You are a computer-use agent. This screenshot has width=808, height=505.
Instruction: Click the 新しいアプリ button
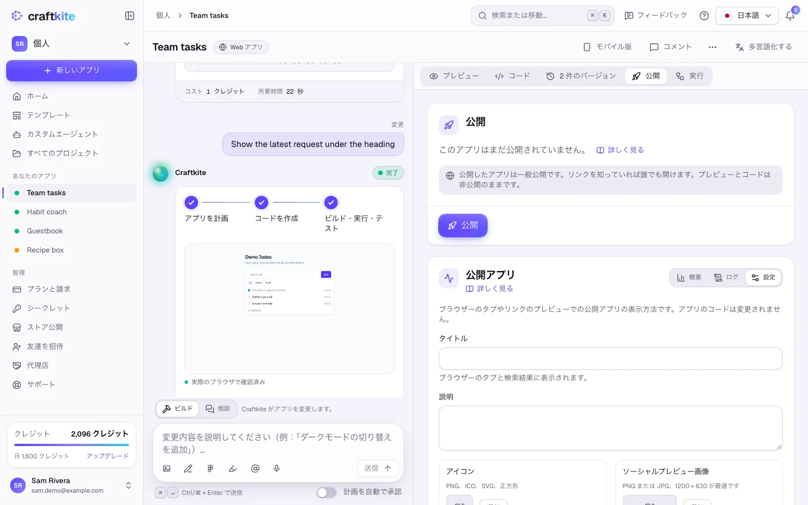point(71,71)
